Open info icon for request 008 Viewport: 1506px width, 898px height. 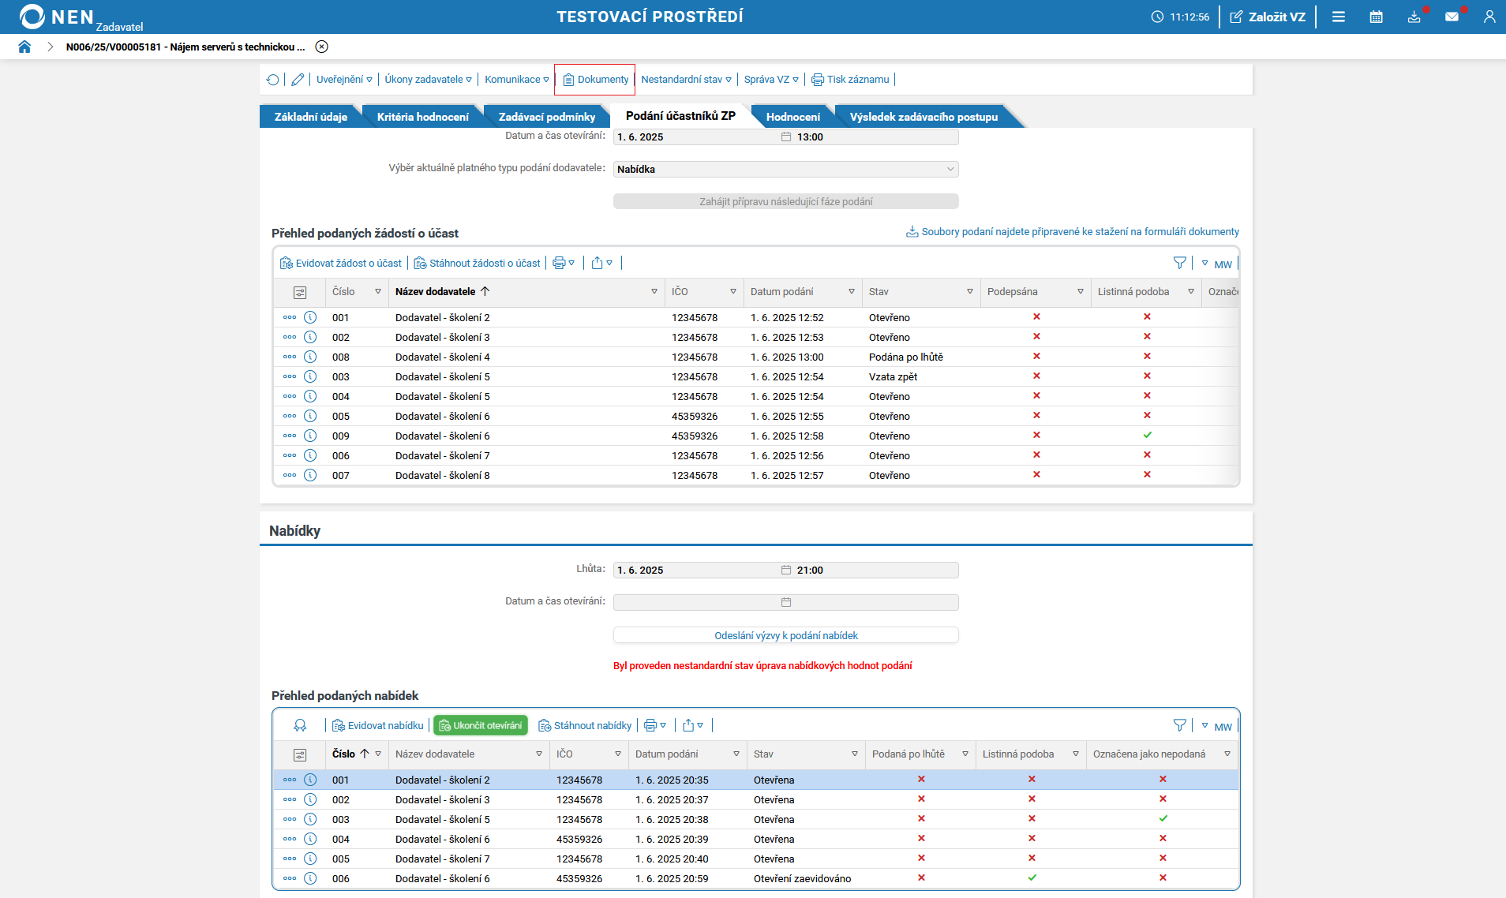pos(310,357)
